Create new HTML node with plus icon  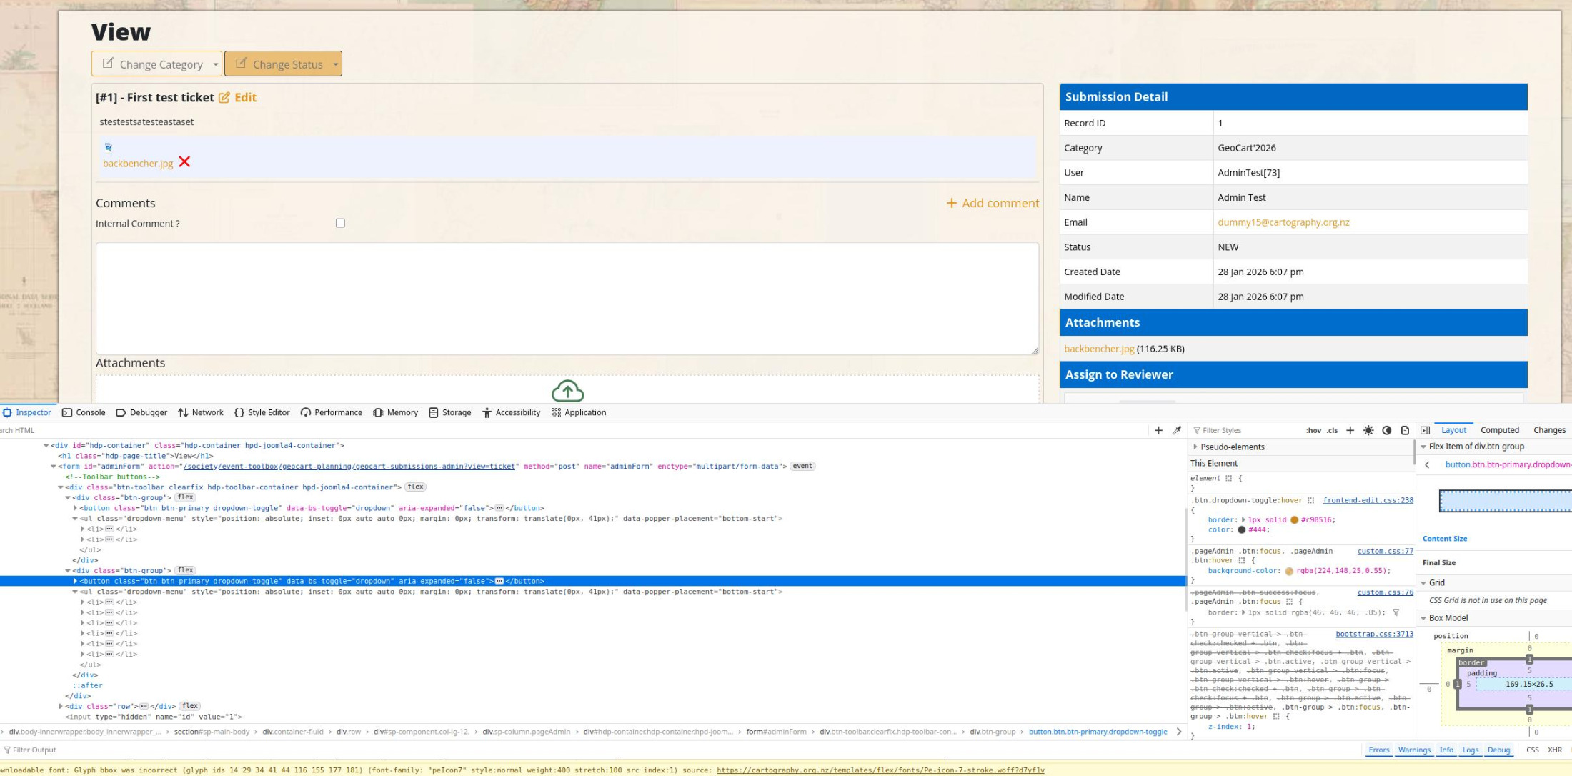coord(1158,430)
